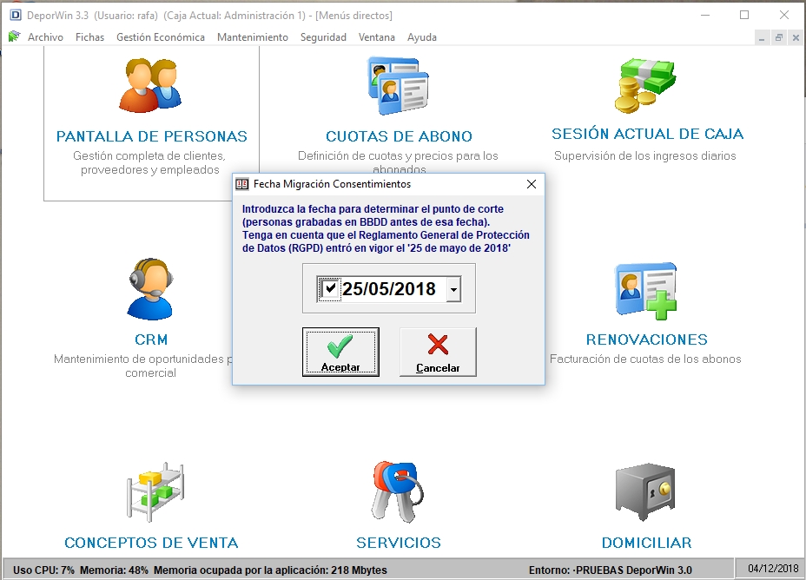
Task: Open the Ayuda menu
Action: pos(422,37)
